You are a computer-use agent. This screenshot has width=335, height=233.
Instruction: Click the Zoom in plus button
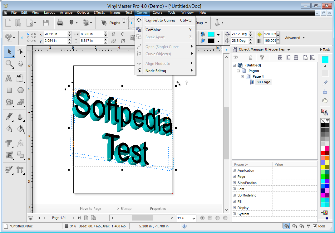[x=202, y=218]
